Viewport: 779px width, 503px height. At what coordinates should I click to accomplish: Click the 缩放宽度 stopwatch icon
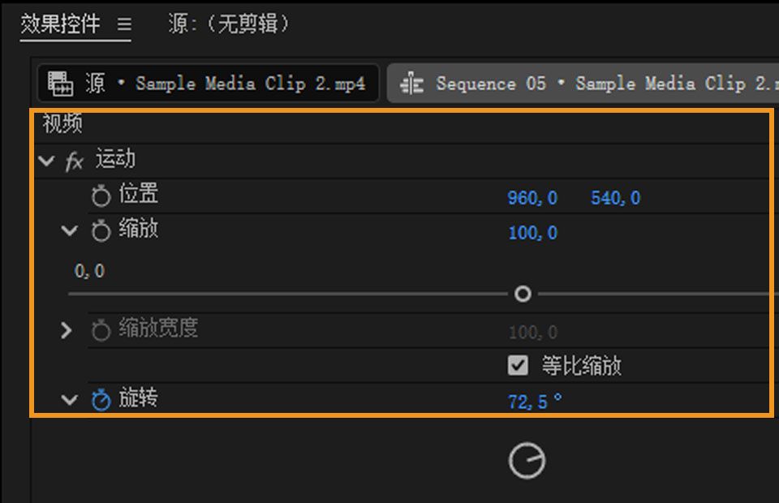point(101,330)
